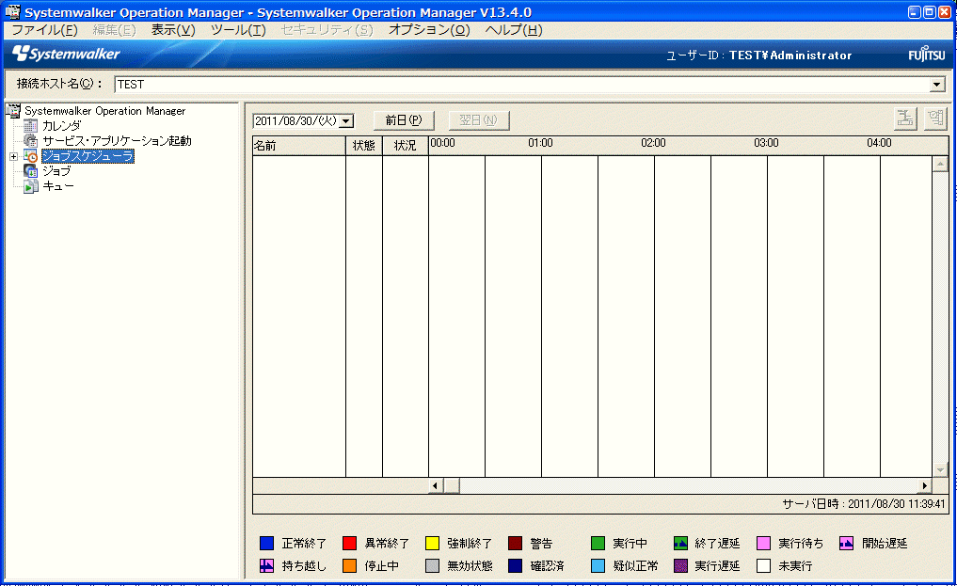Click the サービス・アプリケーション起動 gear icon
Image resolution: width=957 pixels, height=586 pixels.
[30, 141]
